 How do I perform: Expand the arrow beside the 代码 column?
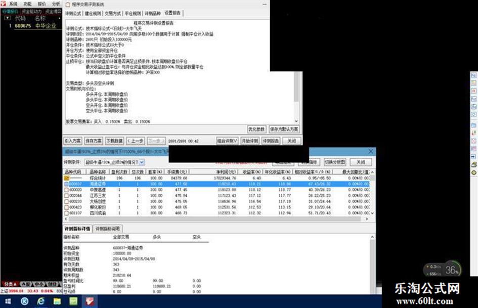point(7,18)
